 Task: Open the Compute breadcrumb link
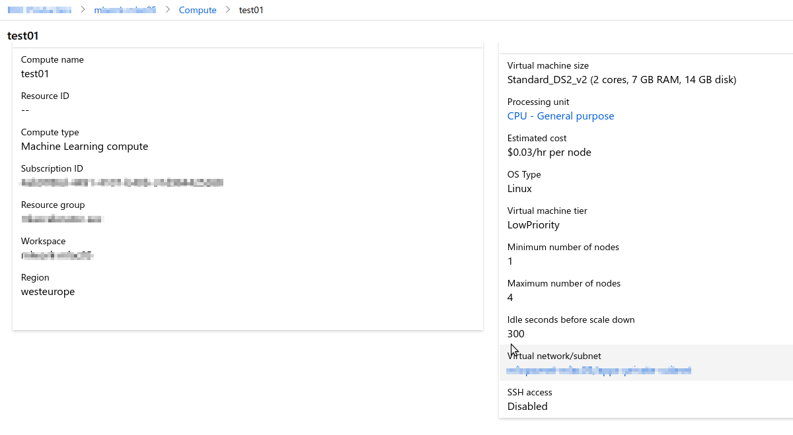pyautogui.click(x=198, y=10)
